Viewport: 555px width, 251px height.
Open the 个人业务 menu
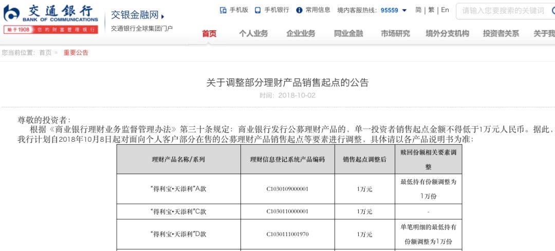pos(253,34)
